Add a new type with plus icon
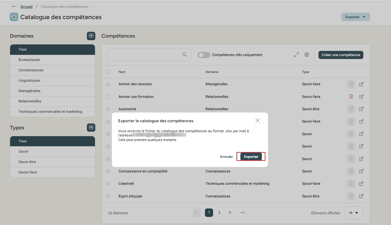Image resolution: width=391 pixels, height=225 pixels. [x=91, y=128]
